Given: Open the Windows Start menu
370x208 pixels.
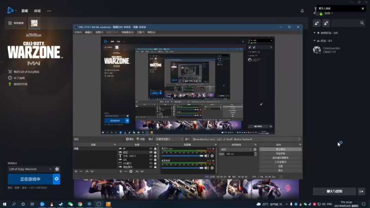Looking at the screenshot, I should click(5, 204).
